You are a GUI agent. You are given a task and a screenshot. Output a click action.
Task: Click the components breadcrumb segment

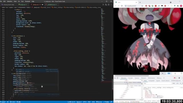22,7
